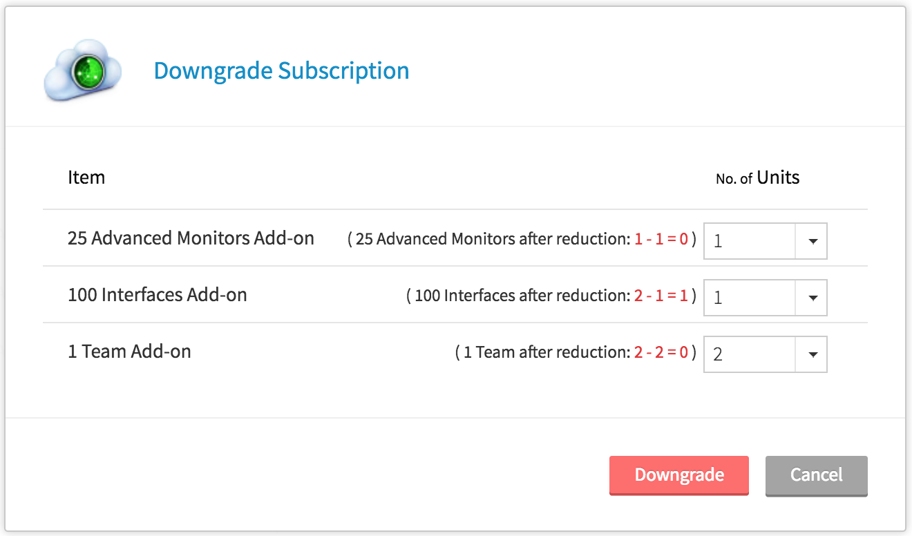This screenshot has height=536, width=912.
Task: Open units selector showing 2 for Team Add-on
Action: 750,354
